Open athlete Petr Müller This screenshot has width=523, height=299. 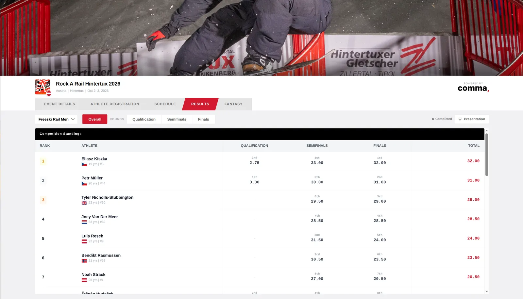coord(92,178)
